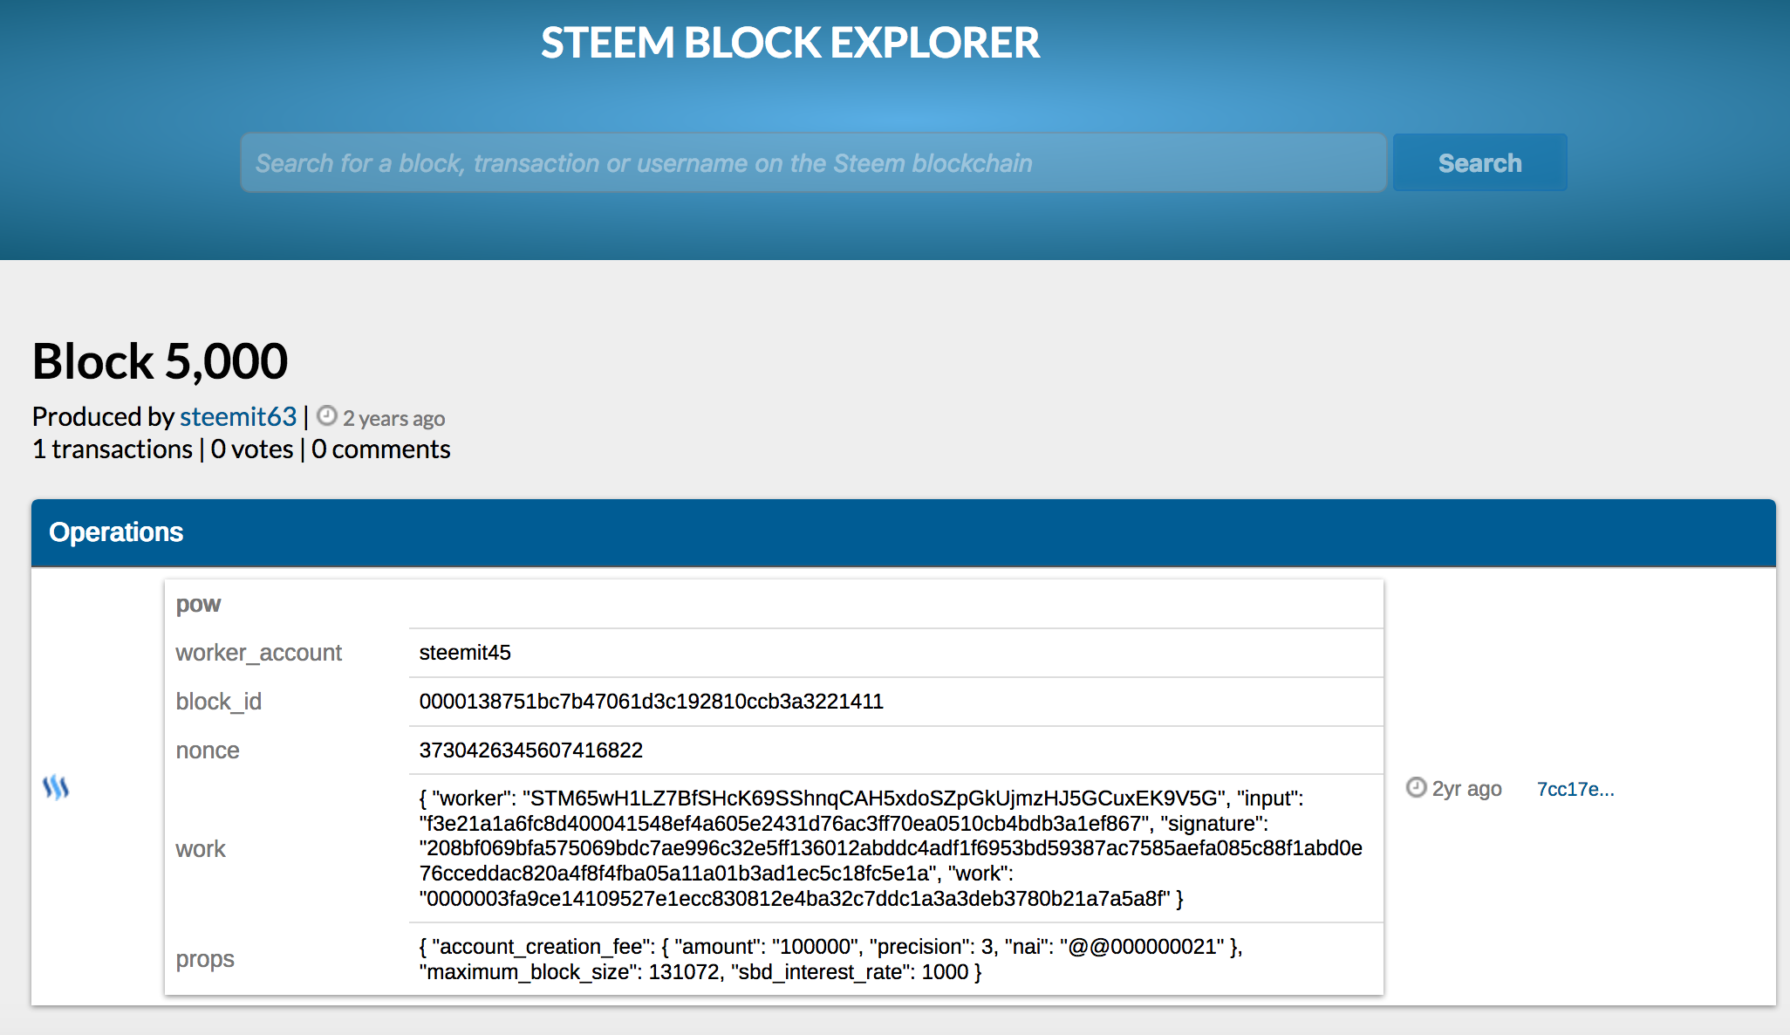Click the '0 comments' count text

(x=381, y=449)
